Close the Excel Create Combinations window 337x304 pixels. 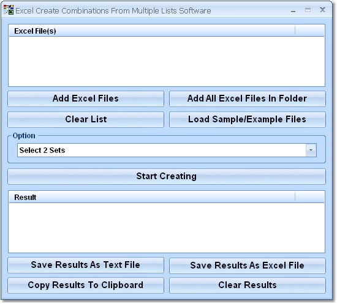pos(322,10)
